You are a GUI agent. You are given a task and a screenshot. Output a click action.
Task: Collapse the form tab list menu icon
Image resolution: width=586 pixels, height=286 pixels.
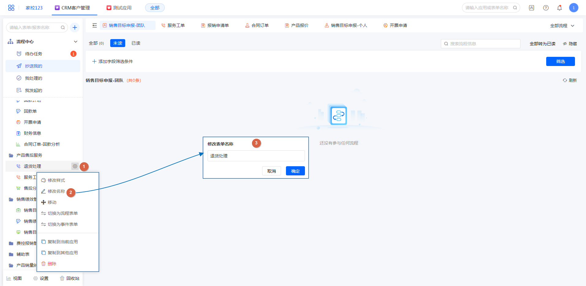coord(95,25)
